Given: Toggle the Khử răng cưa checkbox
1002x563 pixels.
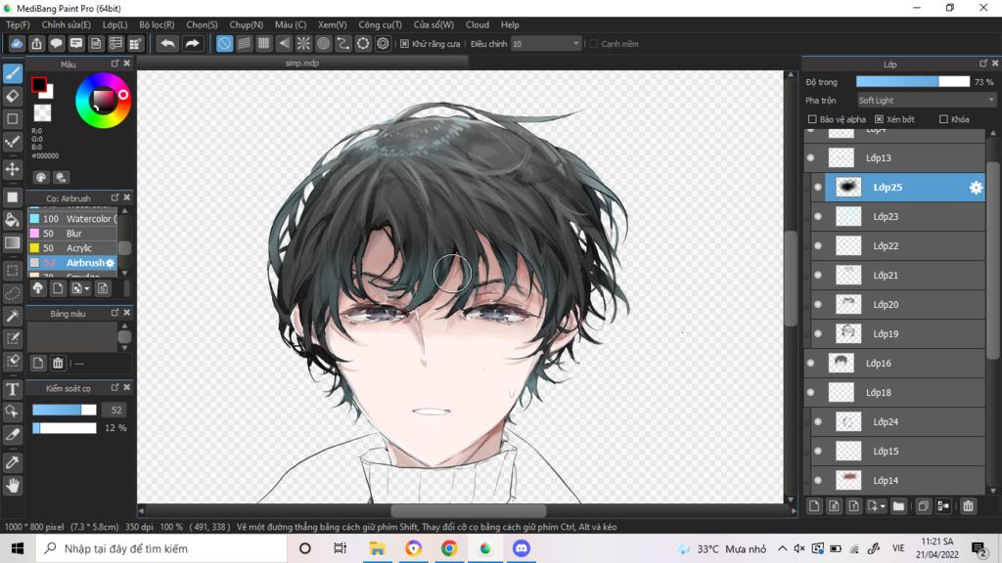Looking at the screenshot, I should click(x=404, y=43).
